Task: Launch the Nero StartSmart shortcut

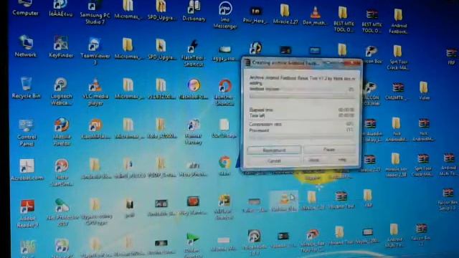Action: (62, 173)
